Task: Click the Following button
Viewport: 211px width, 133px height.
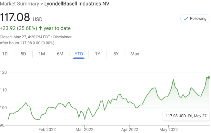Action: coord(195,19)
